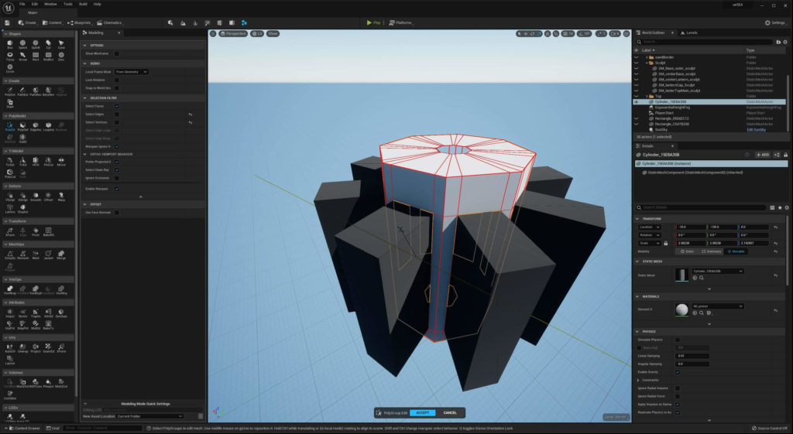Click the Play button in toolbar
This screenshot has width=793, height=434.
pyautogui.click(x=373, y=22)
